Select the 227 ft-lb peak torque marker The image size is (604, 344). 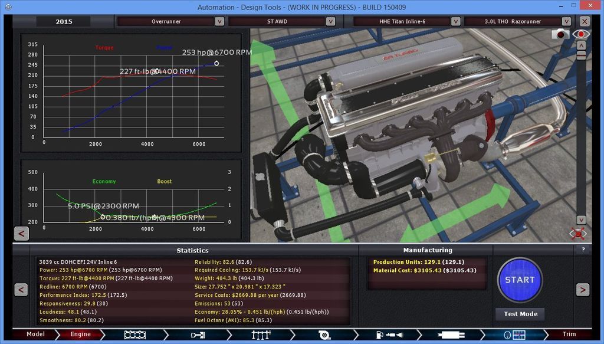[x=157, y=70]
